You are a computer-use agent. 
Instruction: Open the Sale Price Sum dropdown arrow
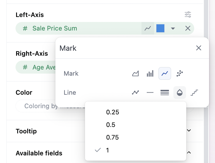click(173, 28)
